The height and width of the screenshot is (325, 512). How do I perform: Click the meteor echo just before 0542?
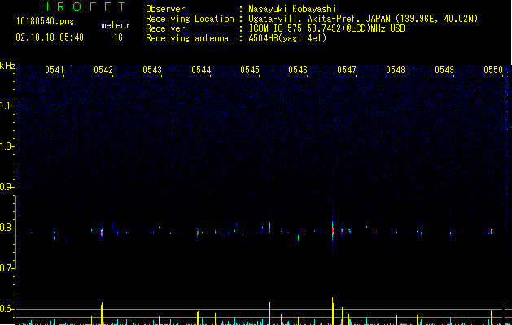pos(102,232)
